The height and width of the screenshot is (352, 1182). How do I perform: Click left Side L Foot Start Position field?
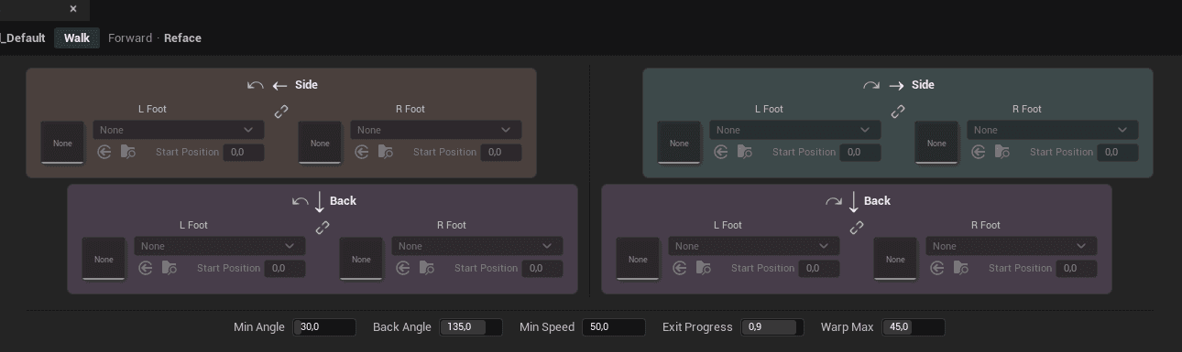click(244, 152)
